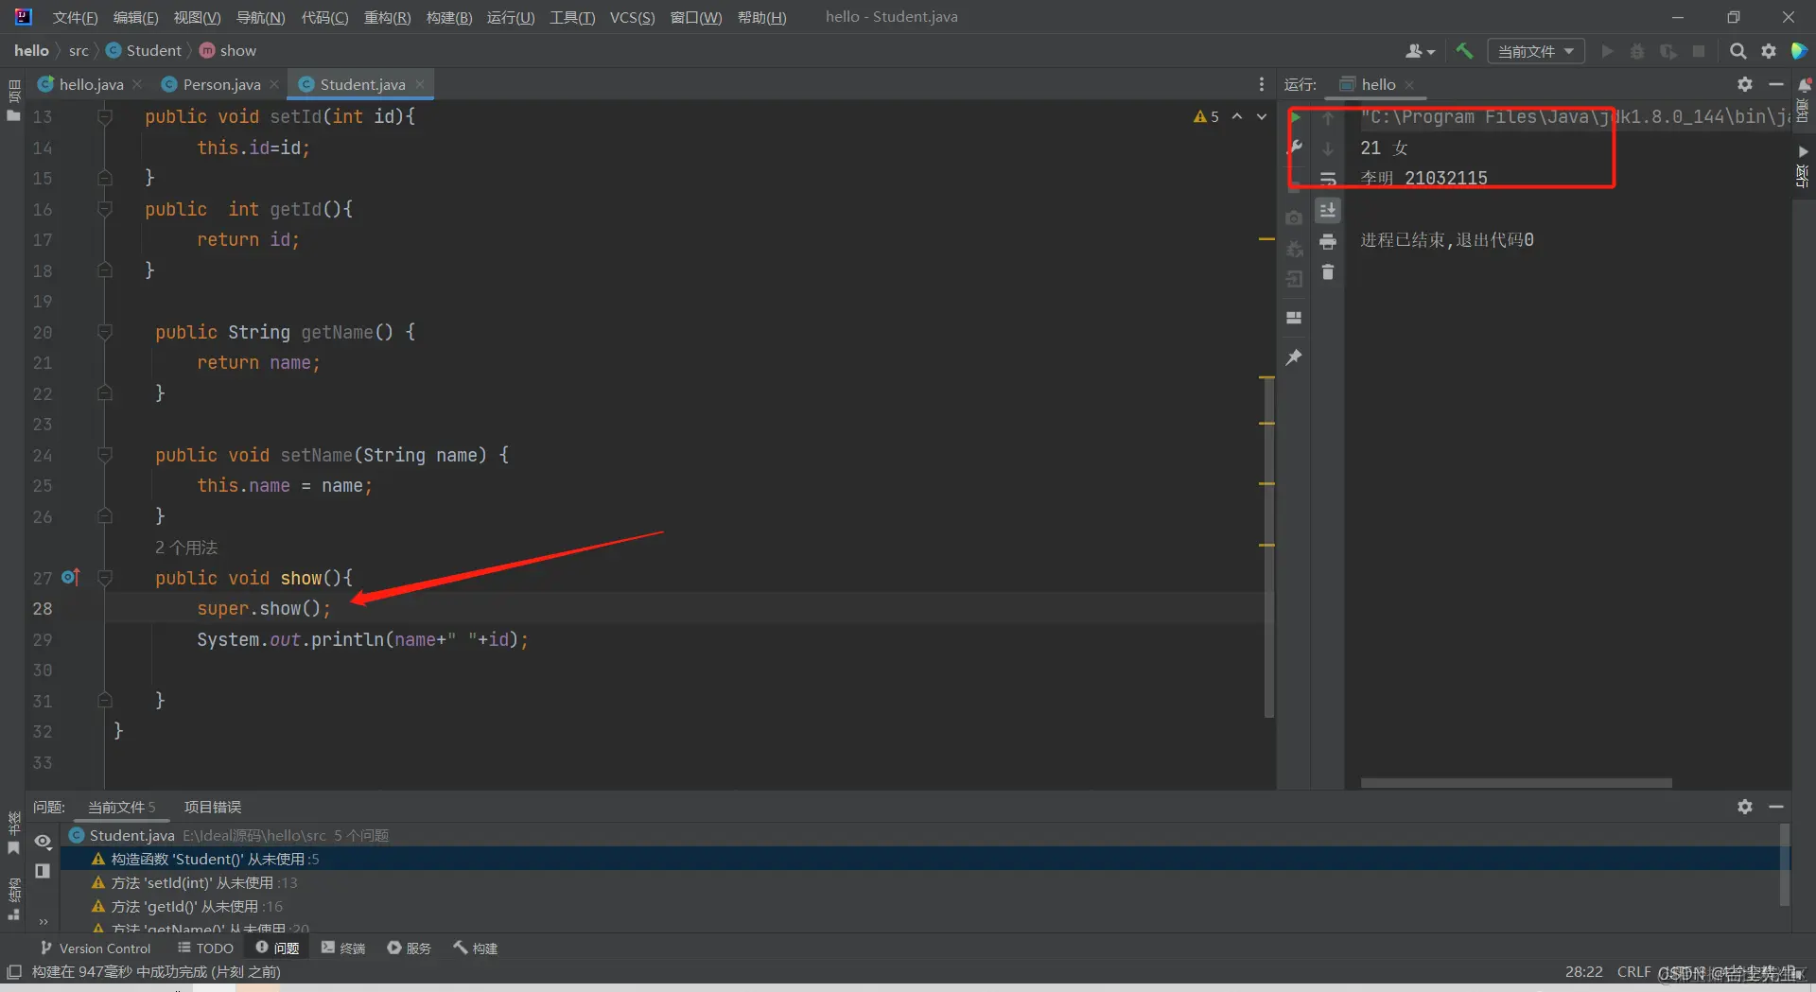The width and height of the screenshot is (1816, 992).
Task: Toggle tool window bars via status bar corner icon
Action: (14, 972)
